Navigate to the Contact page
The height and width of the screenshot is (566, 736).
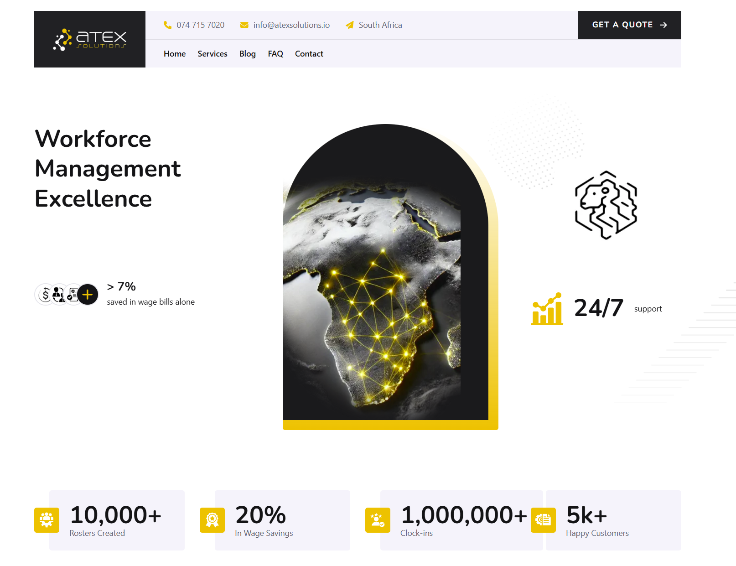coord(309,54)
